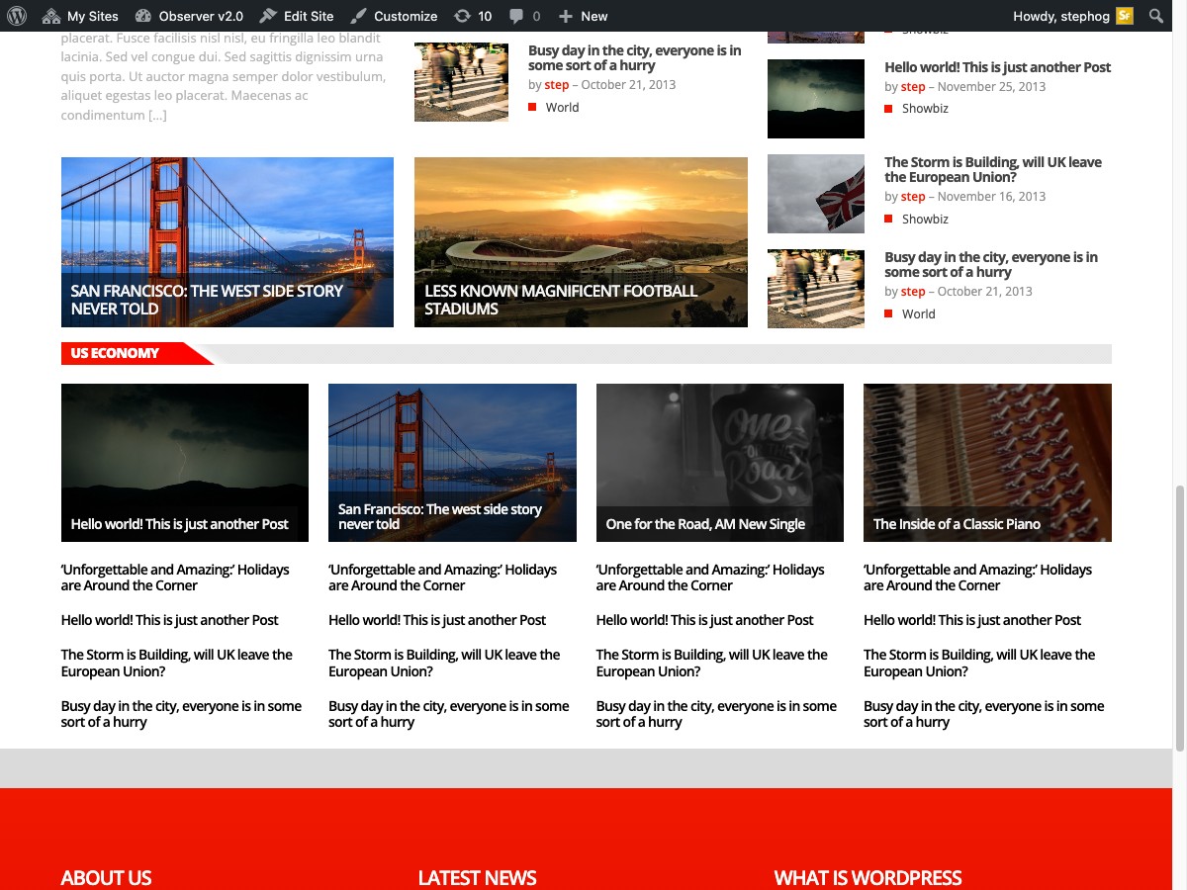Click the WordPress logo icon
Screen dimensions: 1187x890
tap(16, 16)
